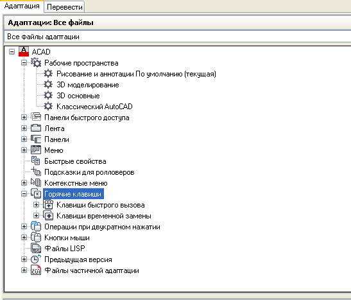Click the Меню icon in the tree
Viewport: 351px width, 300px height.
point(36,150)
